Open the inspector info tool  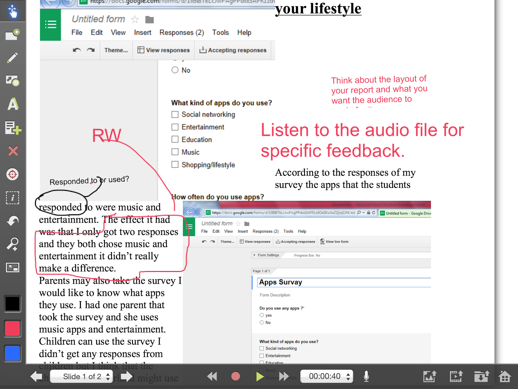(13, 197)
